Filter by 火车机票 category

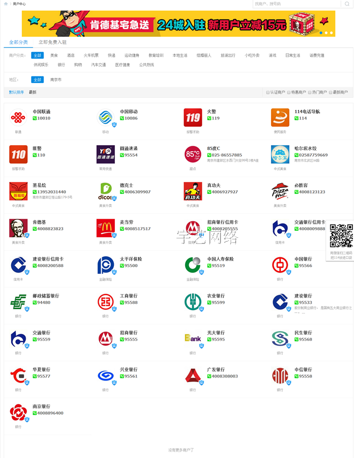click(91, 55)
